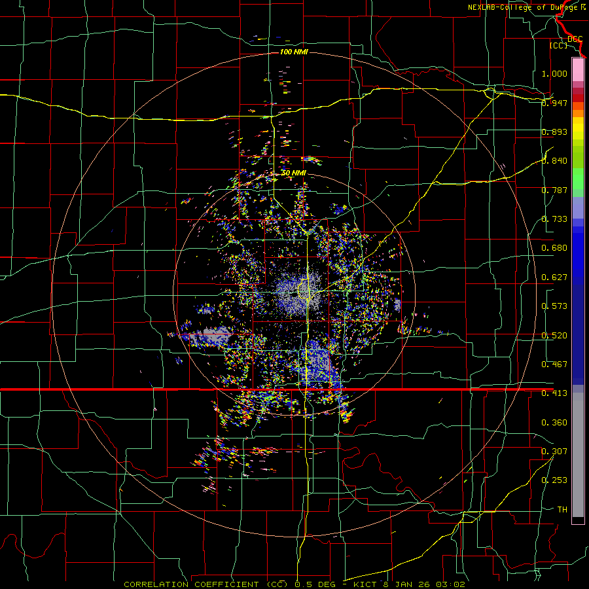
Task: Click the 0.680 value on the color scale
Action: [554, 248]
